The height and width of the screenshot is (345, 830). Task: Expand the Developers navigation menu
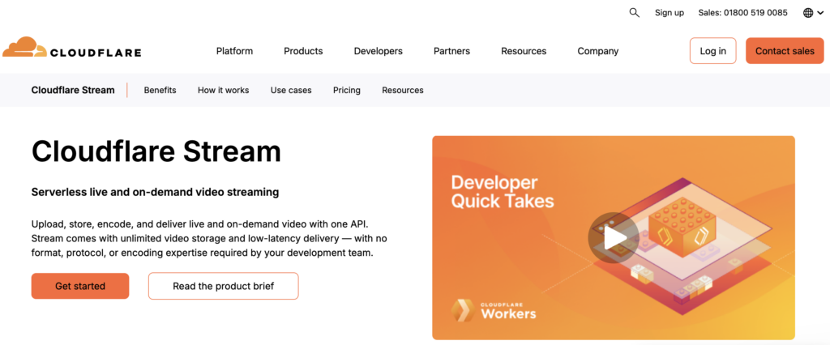coord(378,51)
